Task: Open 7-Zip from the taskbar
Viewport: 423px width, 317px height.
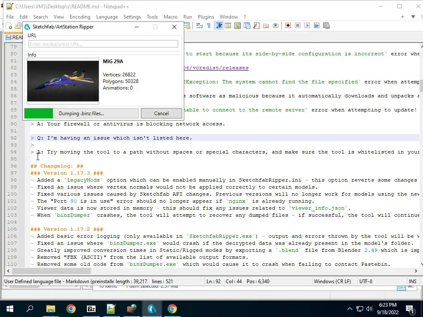Action: pos(91,309)
